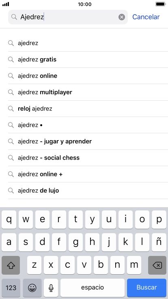Tap the Cancelar link

[146, 17]
